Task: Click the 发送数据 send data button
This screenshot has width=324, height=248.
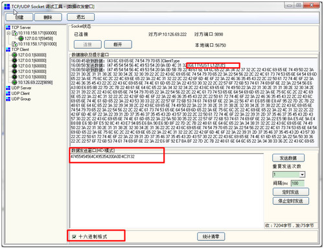Action: (x=288, y=158)
